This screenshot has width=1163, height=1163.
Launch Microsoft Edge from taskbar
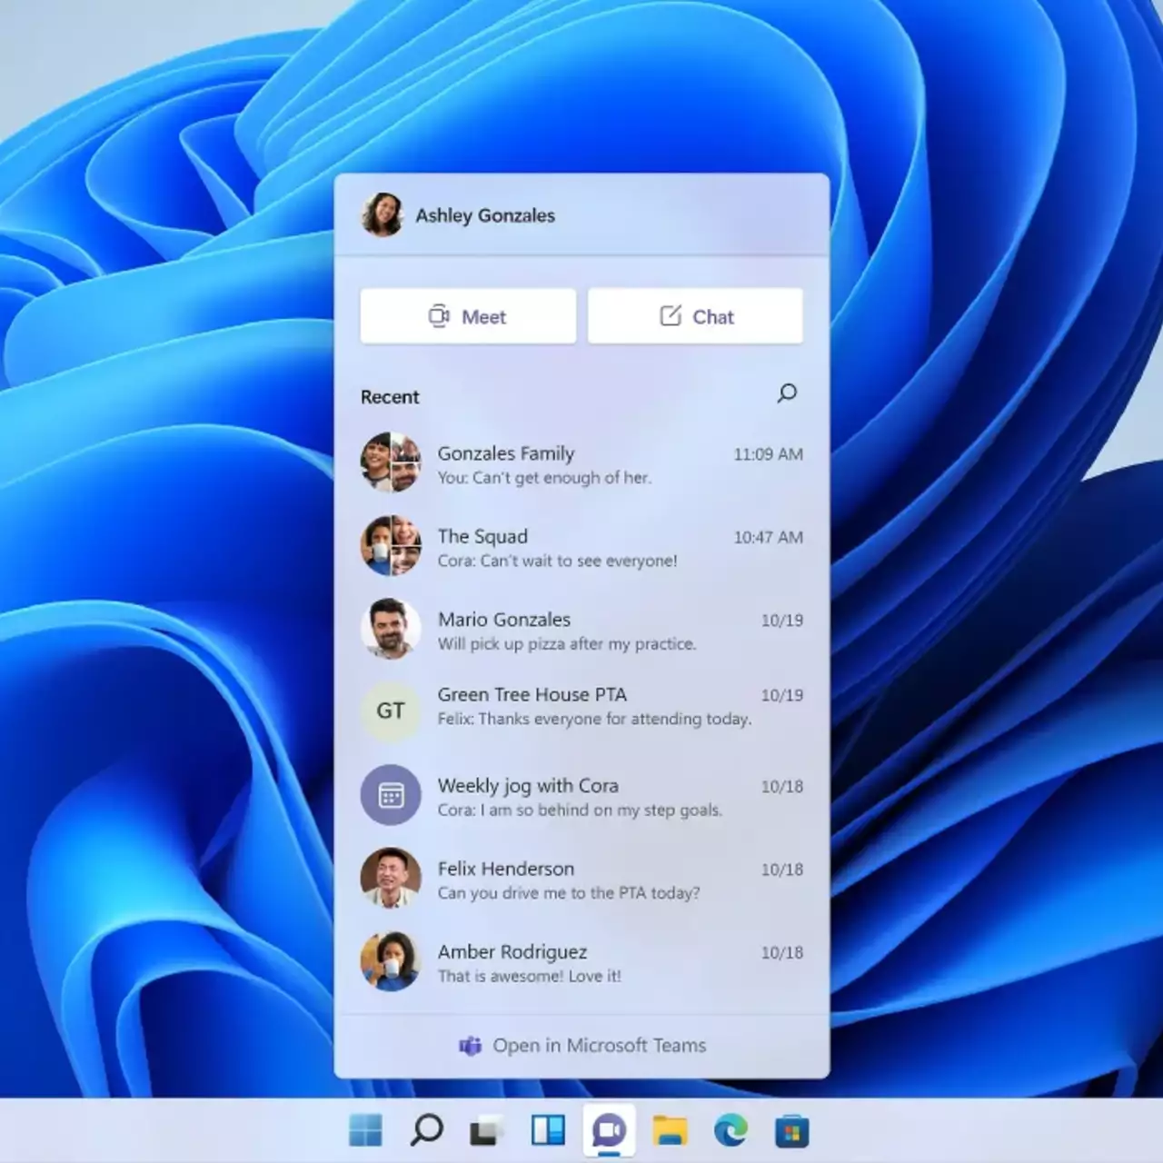click(731, 1130)
